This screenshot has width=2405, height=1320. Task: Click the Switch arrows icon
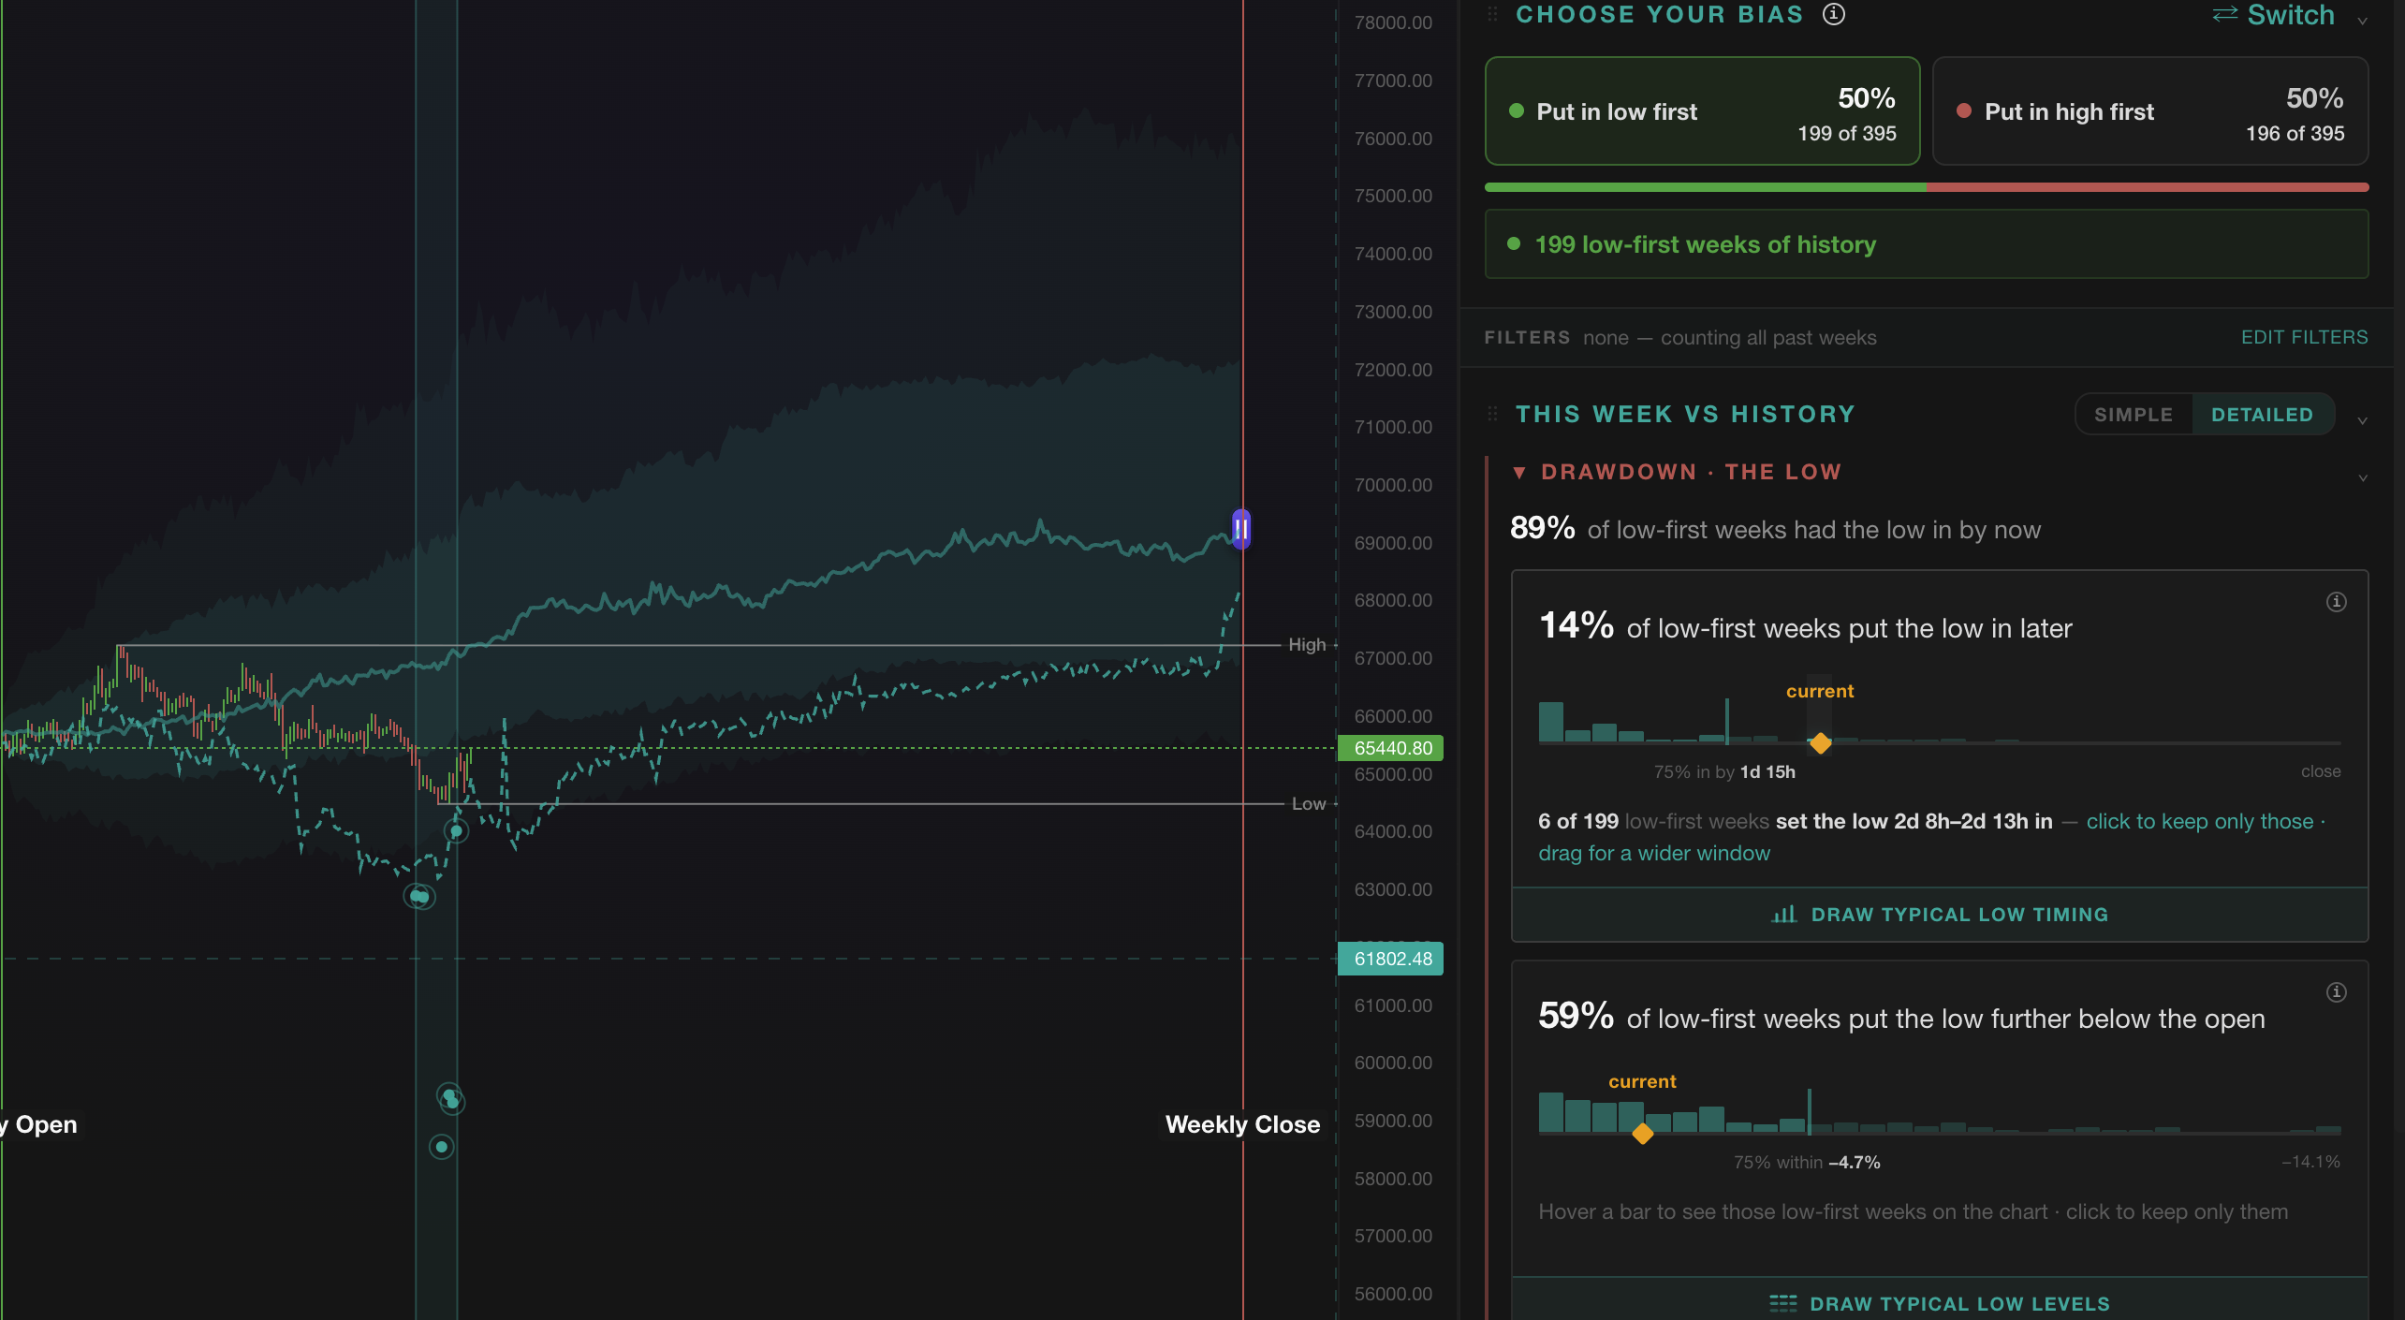2225,14
